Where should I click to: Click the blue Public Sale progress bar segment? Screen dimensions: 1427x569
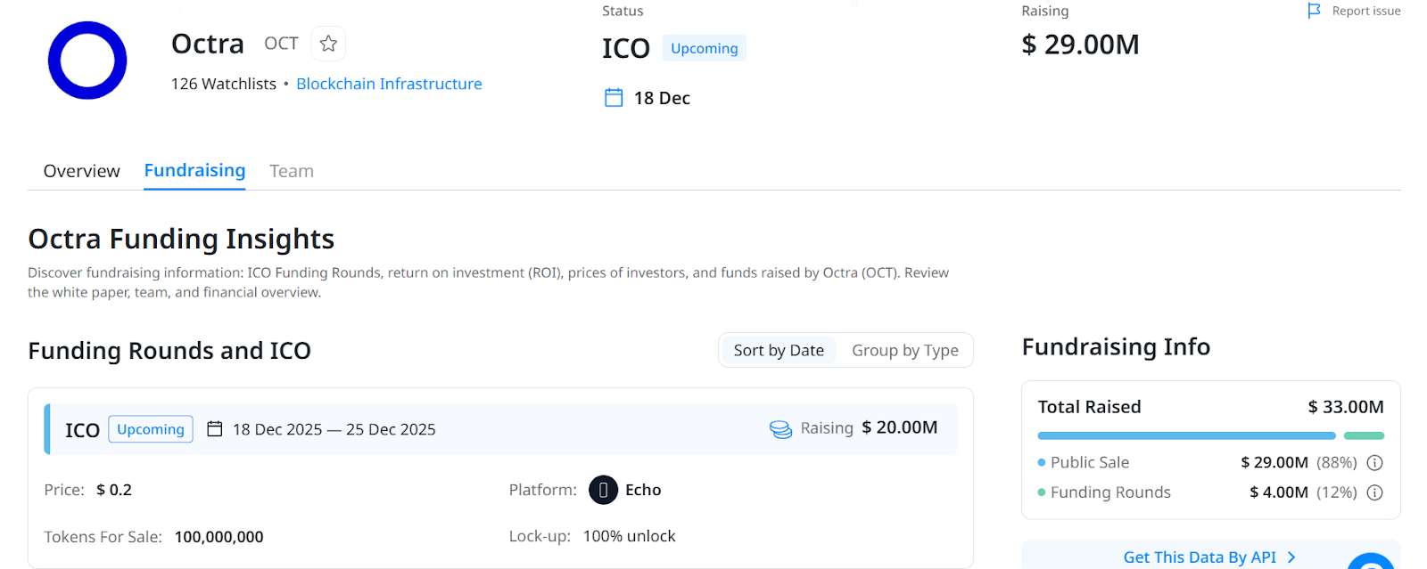click(1186, 435)
